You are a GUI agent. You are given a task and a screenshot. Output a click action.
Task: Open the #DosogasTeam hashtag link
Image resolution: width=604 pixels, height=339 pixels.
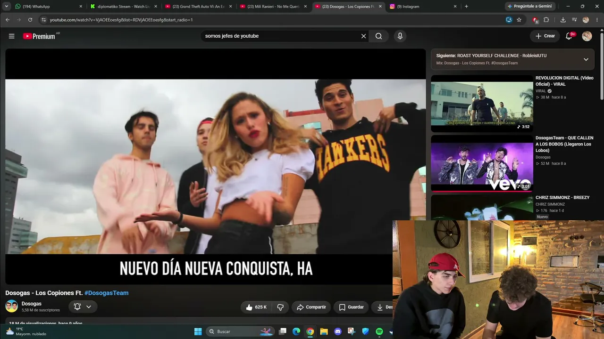click(106, 293)
